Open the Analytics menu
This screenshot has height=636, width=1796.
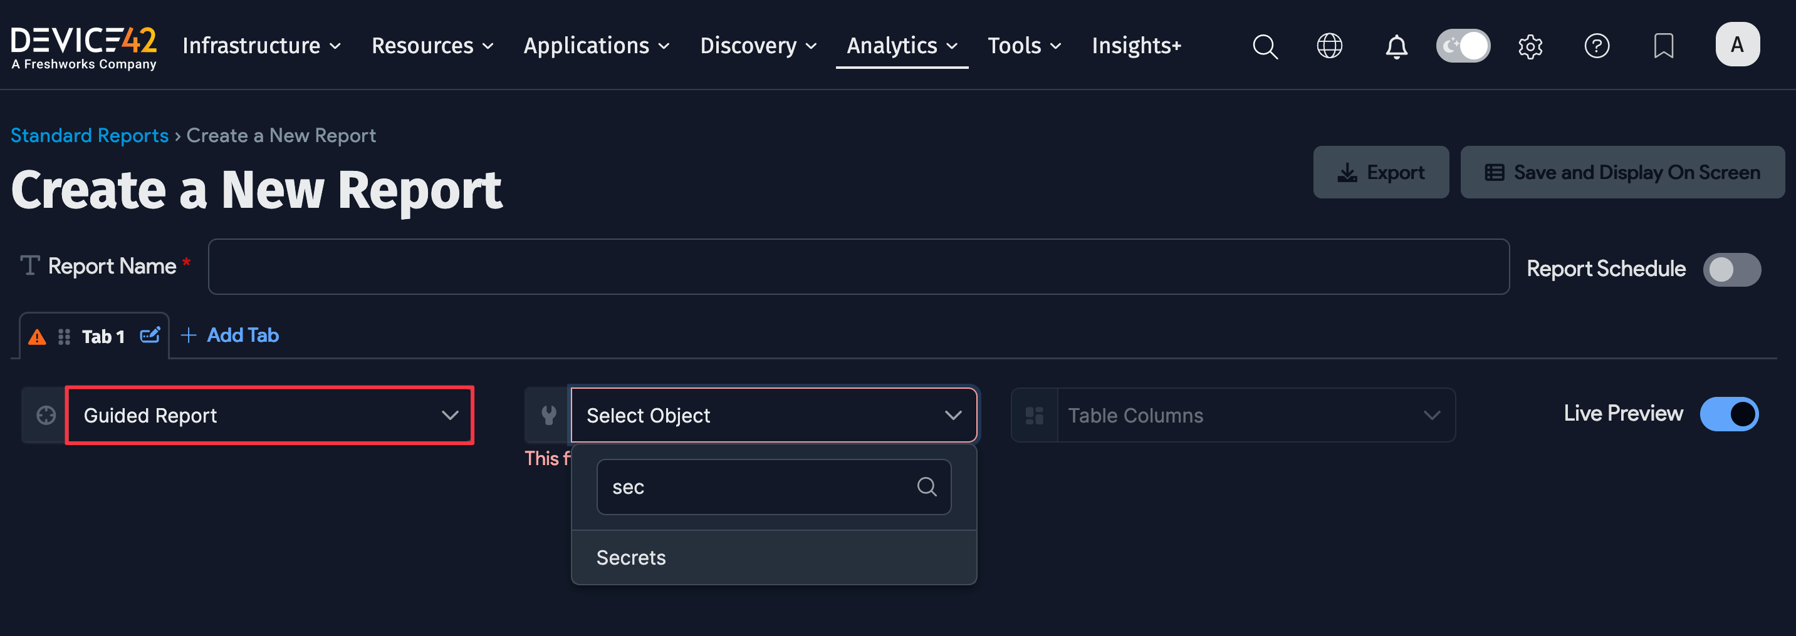coord(901,46)
